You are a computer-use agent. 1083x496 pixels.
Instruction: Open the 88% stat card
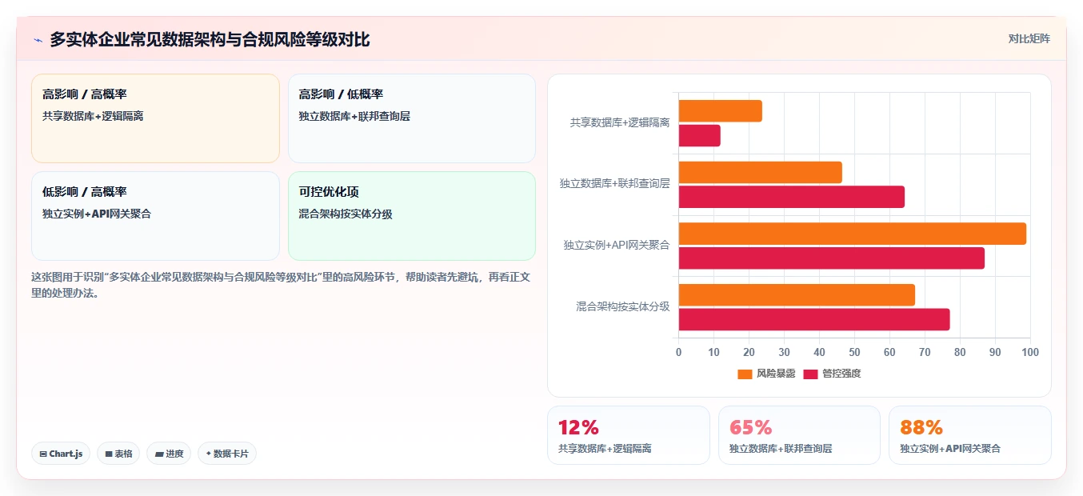pos(970,435)
